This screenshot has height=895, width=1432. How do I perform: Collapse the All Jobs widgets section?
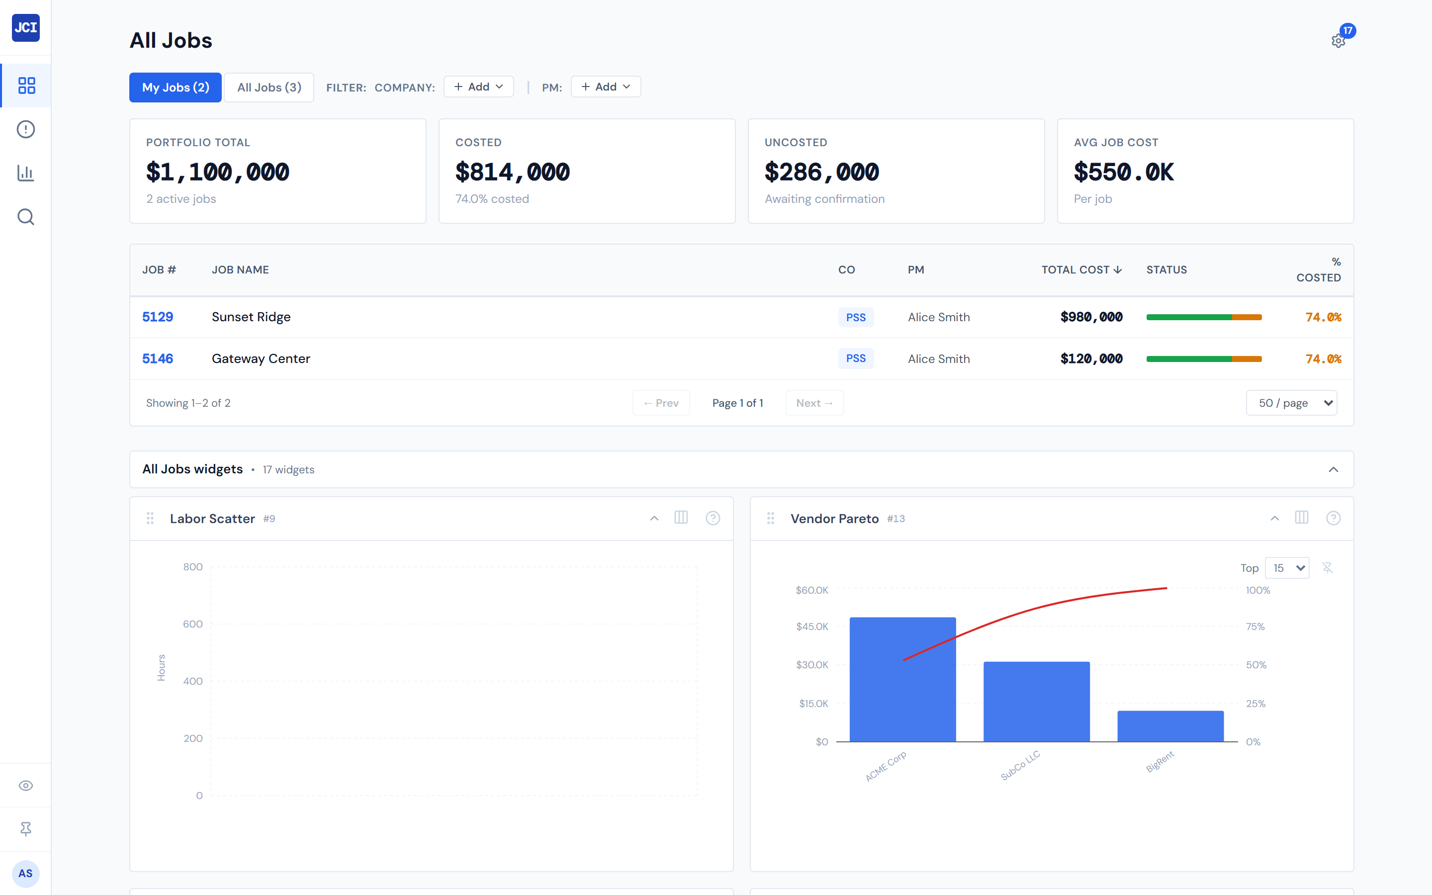pos(1333,469)
